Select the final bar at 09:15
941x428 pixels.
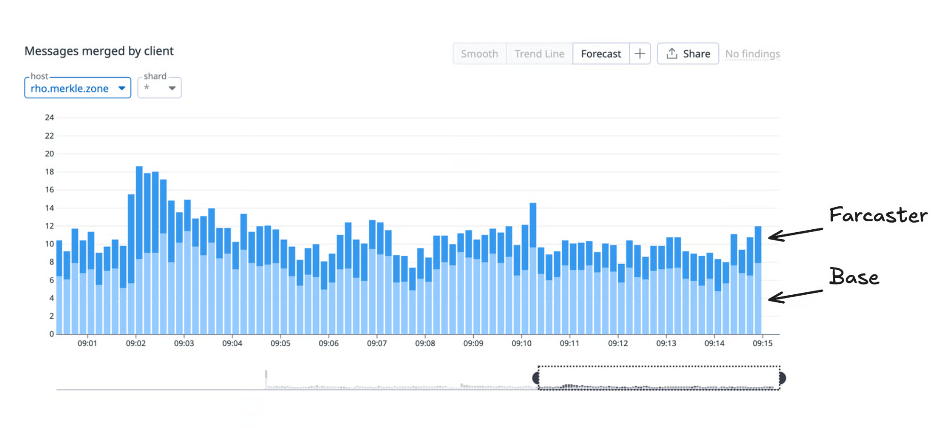pyautogui.click(x=758, y=280)
